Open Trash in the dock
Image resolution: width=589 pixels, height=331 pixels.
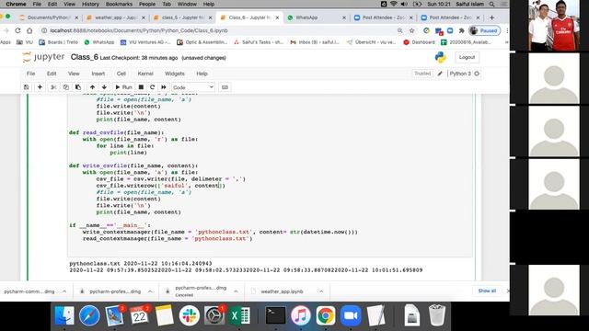437,315
